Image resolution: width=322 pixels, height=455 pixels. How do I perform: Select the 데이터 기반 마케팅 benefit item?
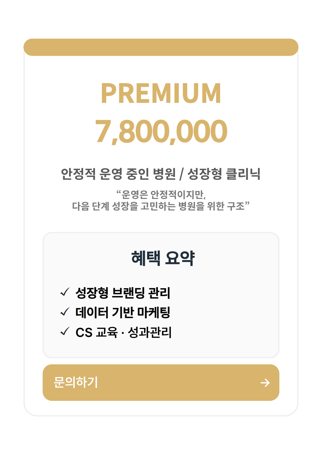tap(123, 312)
